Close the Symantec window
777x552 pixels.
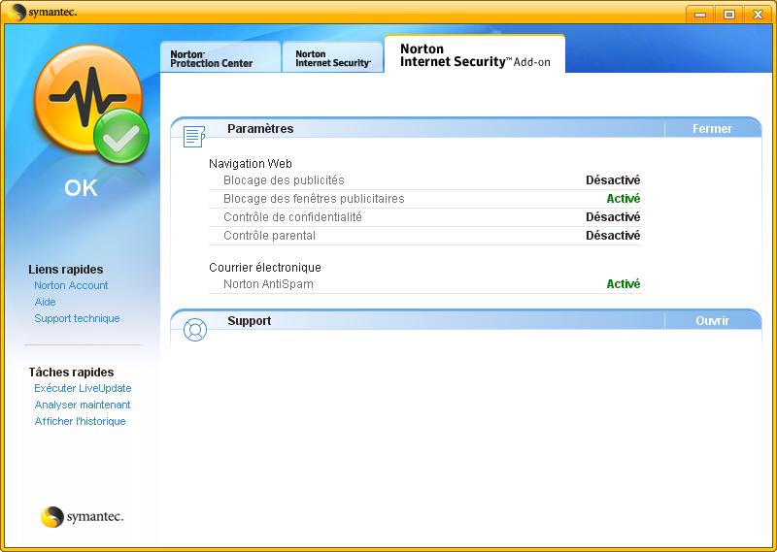[758, 15]
